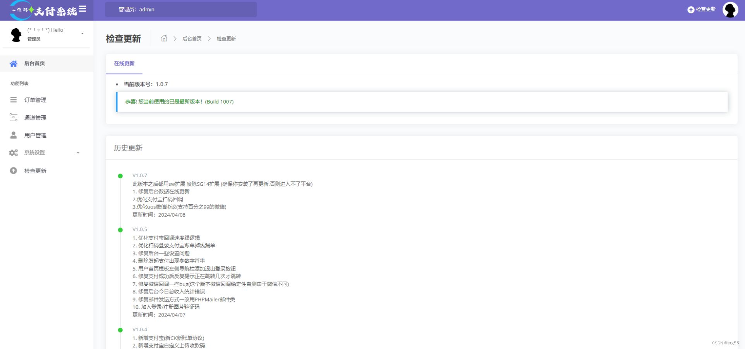This screenshot has height=349, width=745.
Task: Select 后台首页 in the breadcrumb trail
Action: (x=192, y=38)
